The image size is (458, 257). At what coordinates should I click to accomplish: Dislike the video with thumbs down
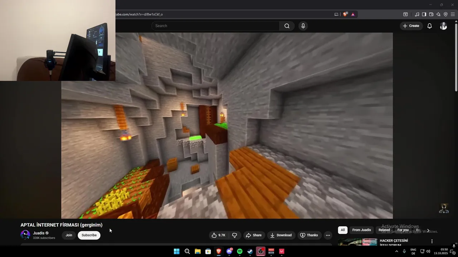235,235
